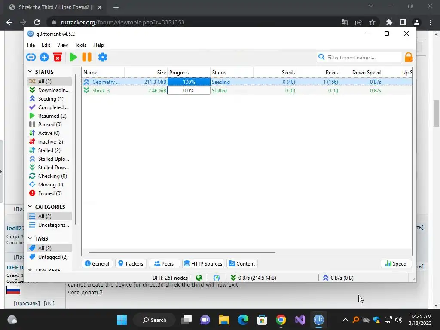Screen dimensions: 440x330
Task: Select the Geometry torrent row
Action: click(247, 82)
